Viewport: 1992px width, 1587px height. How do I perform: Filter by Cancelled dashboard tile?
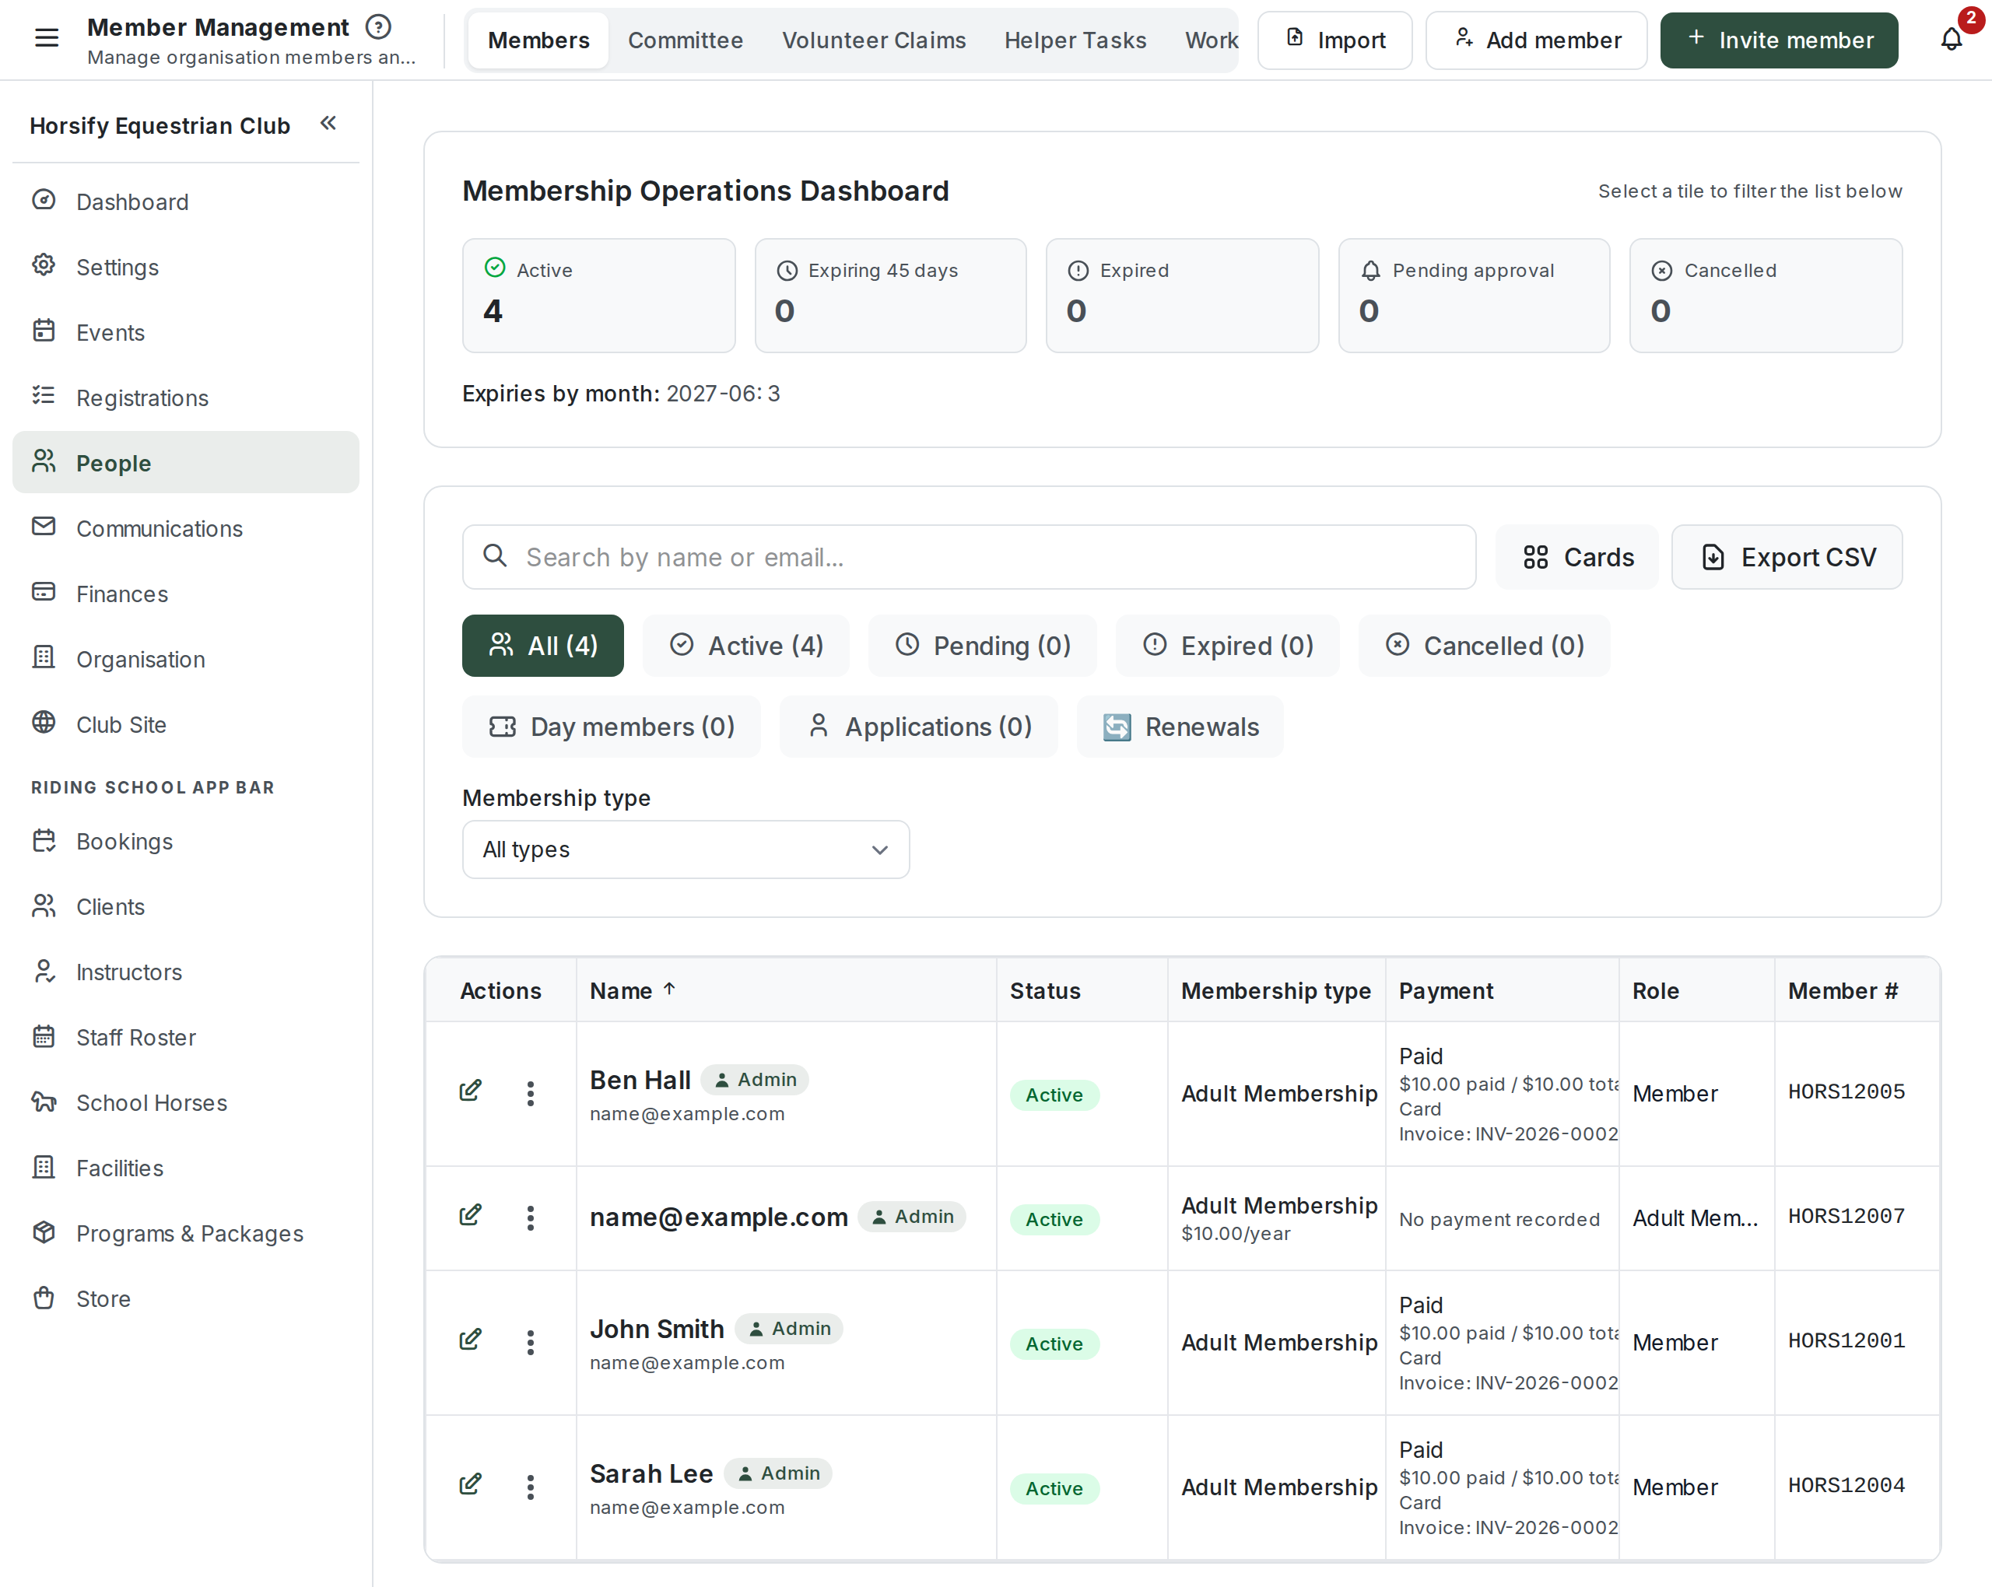pyautogui.click(x=1766, y=296)
